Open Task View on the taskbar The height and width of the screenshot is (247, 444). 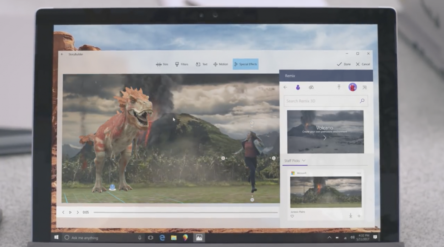click(x=150, y=238)
